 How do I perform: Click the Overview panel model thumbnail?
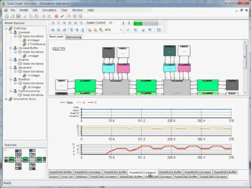(25, 159)
